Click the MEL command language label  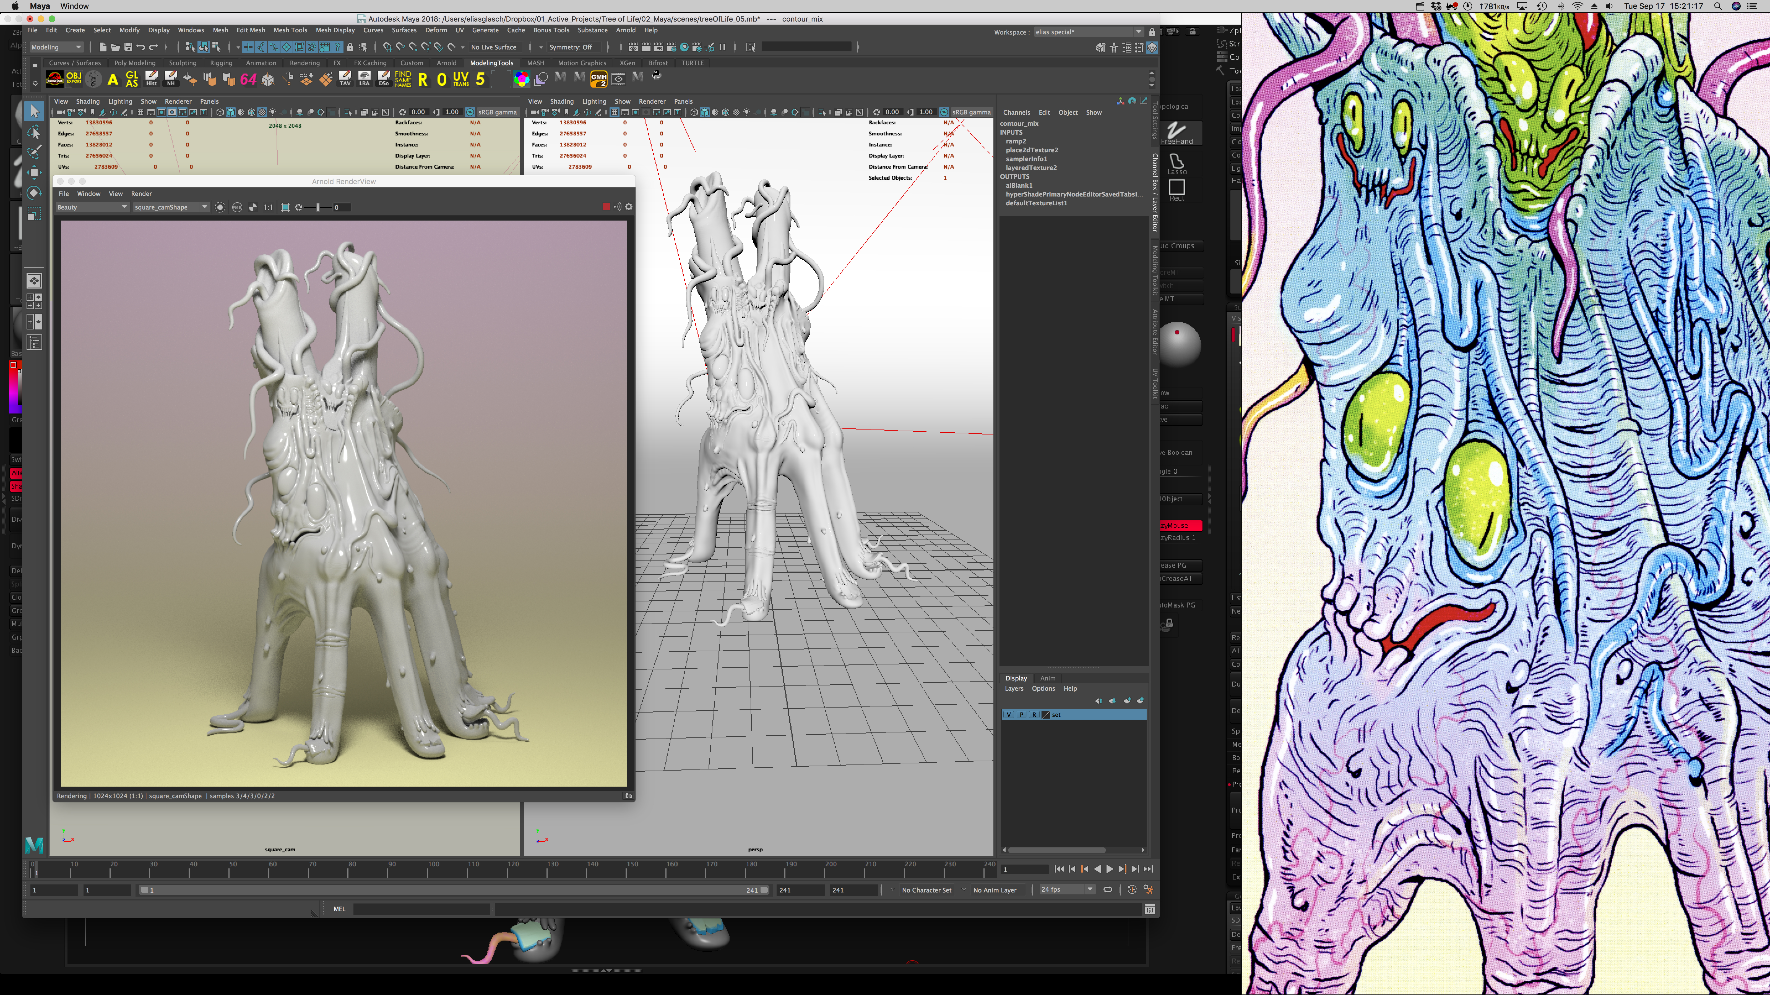point(339,908)
